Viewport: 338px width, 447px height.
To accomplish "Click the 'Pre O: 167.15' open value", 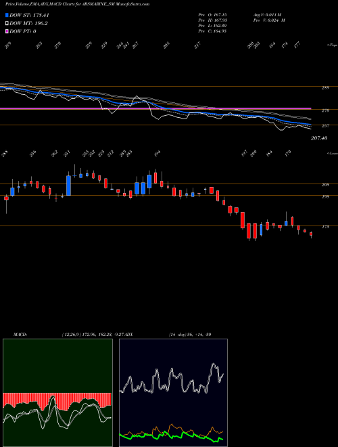I will pyautogui.click(x=212, y=14).
